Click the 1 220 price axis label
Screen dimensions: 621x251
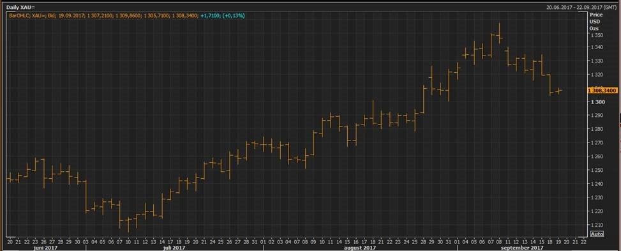[x=597, y=211]
